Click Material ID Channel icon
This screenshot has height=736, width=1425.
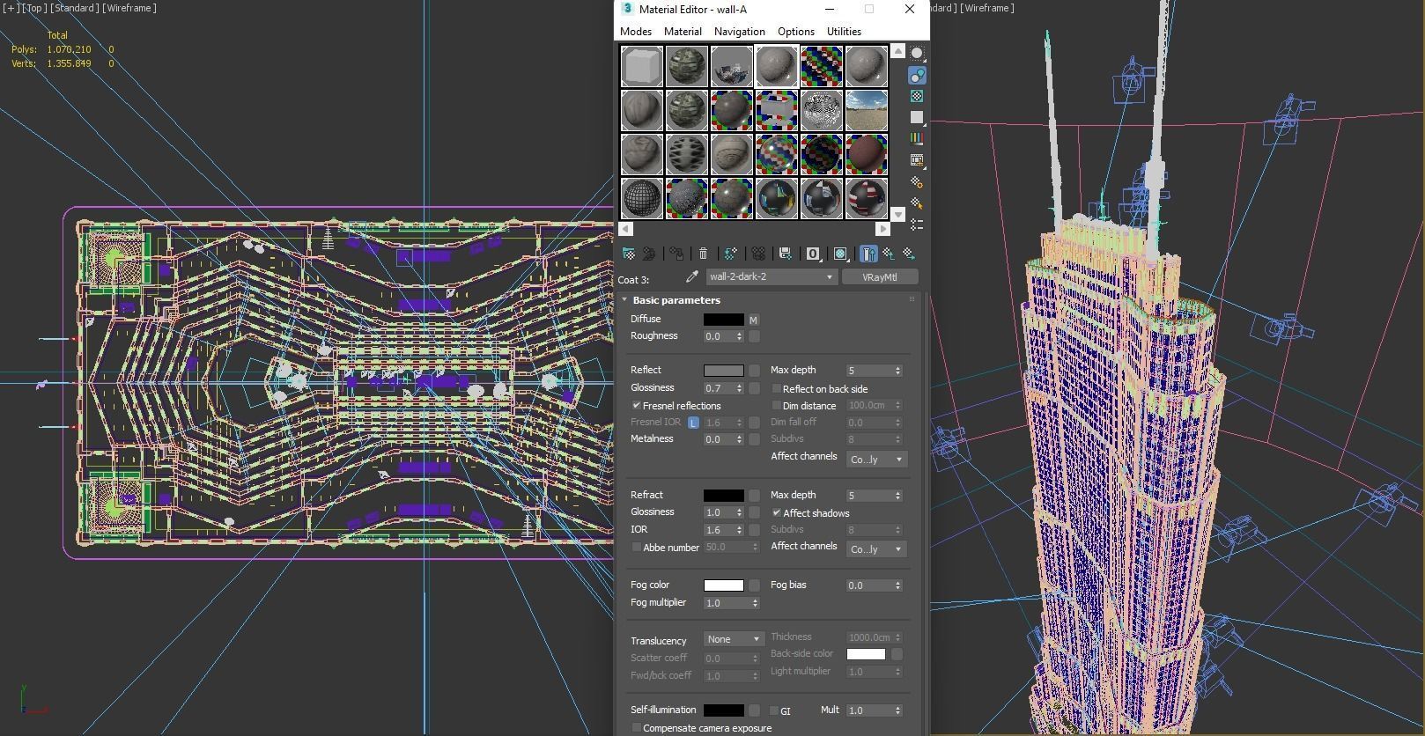[x=813, y=254]
